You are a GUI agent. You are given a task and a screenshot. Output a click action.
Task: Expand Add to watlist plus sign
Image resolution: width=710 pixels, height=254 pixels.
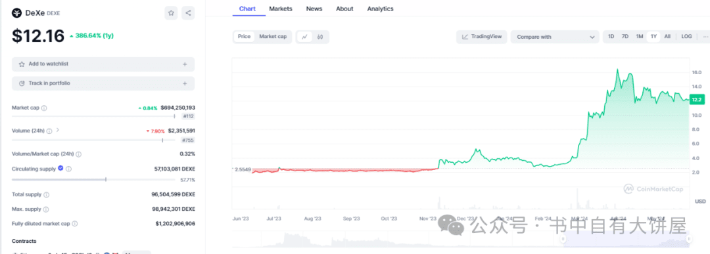click(x=185, y=64)
